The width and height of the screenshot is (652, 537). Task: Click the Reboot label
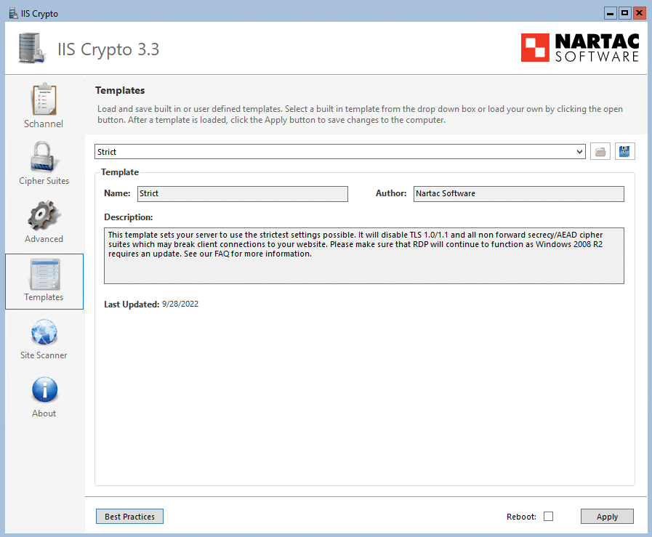521,517
